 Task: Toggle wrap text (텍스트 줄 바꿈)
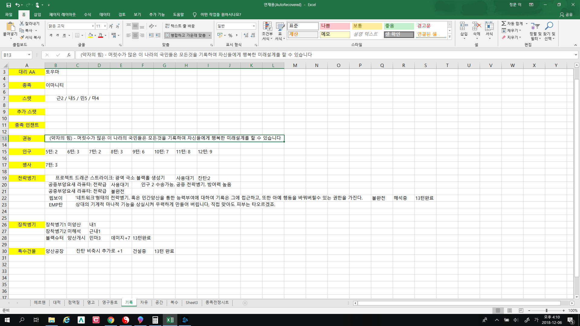click(x=180, y=26)
